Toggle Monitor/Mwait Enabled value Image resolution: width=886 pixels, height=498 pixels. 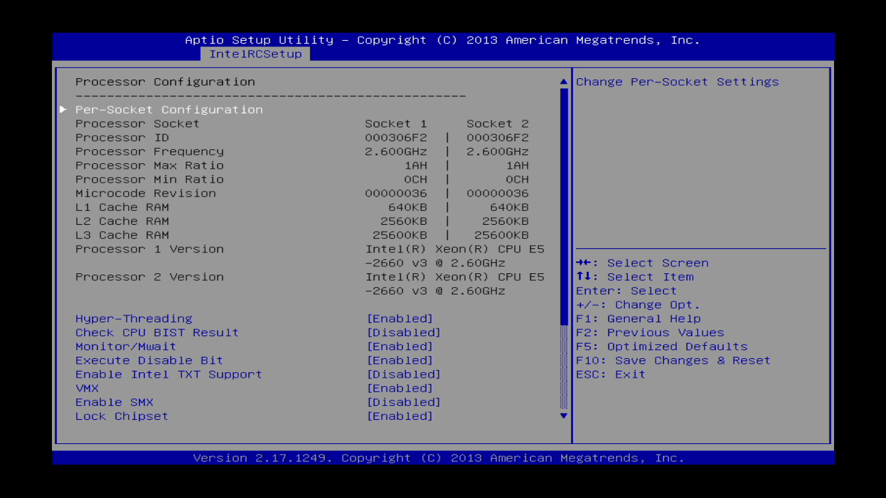399,347
